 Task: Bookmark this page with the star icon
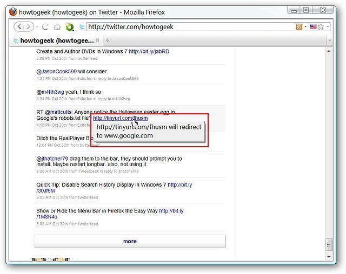pos(321,27)
